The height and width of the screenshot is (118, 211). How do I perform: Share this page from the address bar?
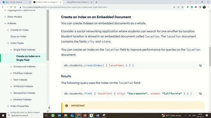(x=178, y=7)
